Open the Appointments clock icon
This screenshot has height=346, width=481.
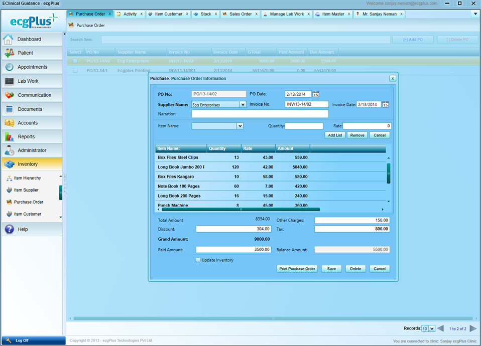click(x=9, y=67)
